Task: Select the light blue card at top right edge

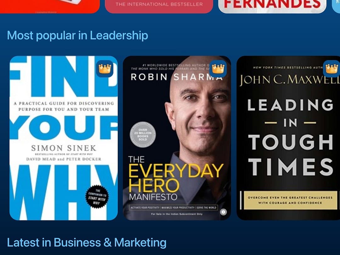Action: (336, 7)
